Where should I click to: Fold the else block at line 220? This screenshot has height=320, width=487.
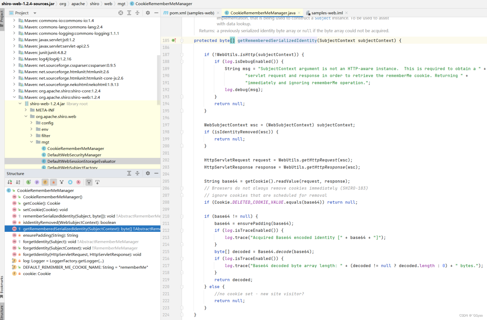182,287
